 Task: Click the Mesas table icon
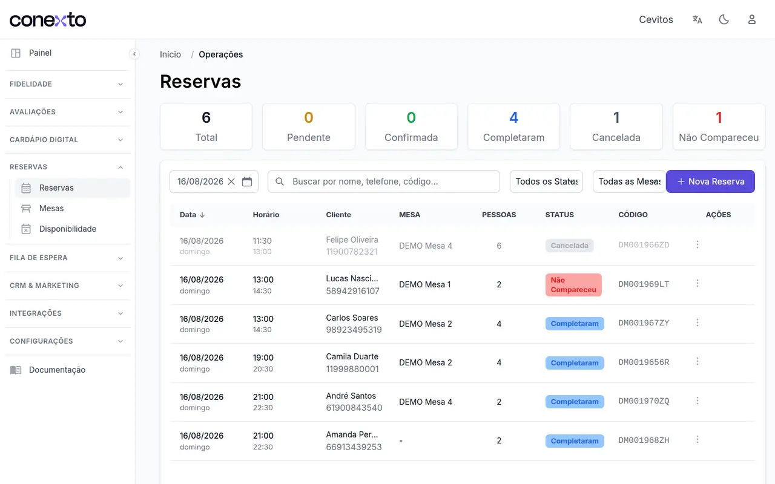26,208
